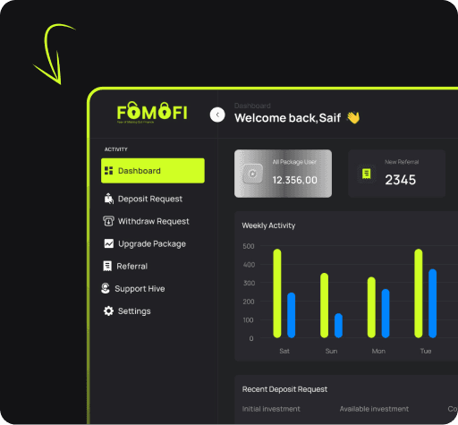The width and height of the screenshot is (458, 425).
Task: Select Upgrade Package from sidebar
Action: click(x=152, y=244)
